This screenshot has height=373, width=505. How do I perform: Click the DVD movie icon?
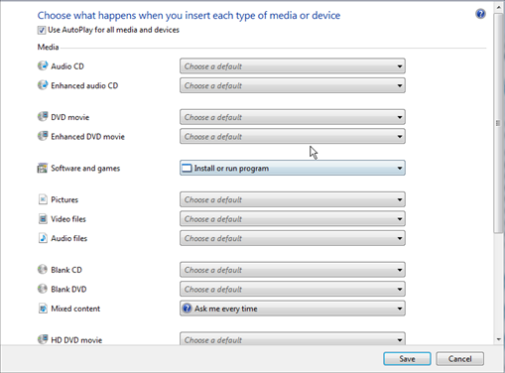[x=43, y=117]
